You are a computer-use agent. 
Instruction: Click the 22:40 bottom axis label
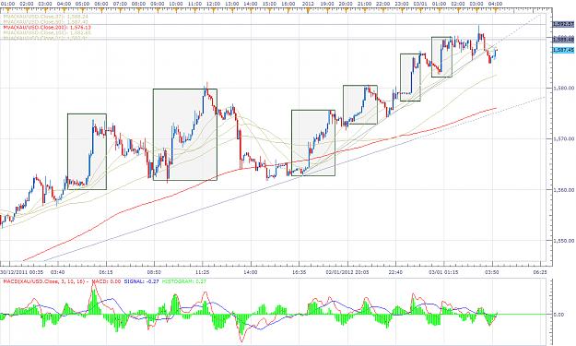pyautogui.click(x=395, y=272)
